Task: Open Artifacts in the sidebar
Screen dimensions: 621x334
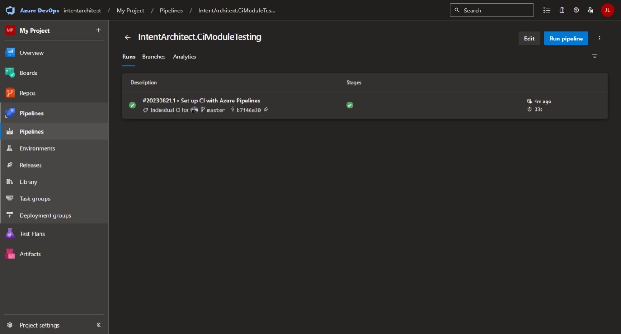Action: click(54, 254)
